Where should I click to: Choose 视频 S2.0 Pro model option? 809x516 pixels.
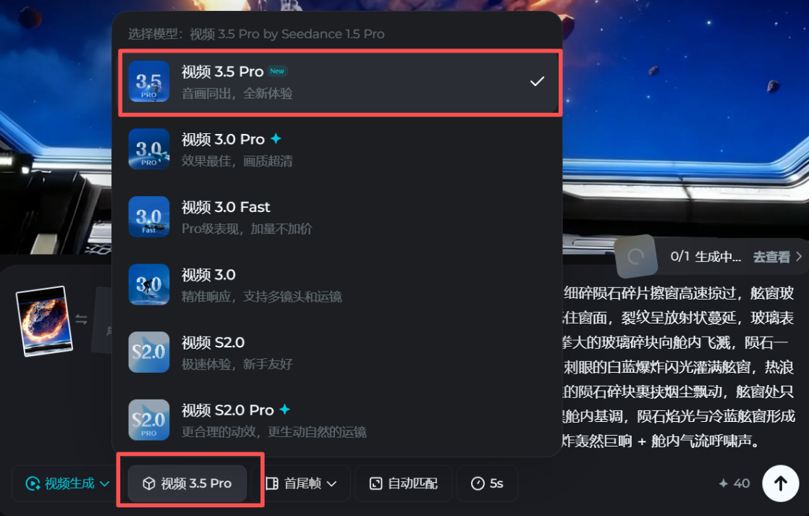[x=336, y=420]
